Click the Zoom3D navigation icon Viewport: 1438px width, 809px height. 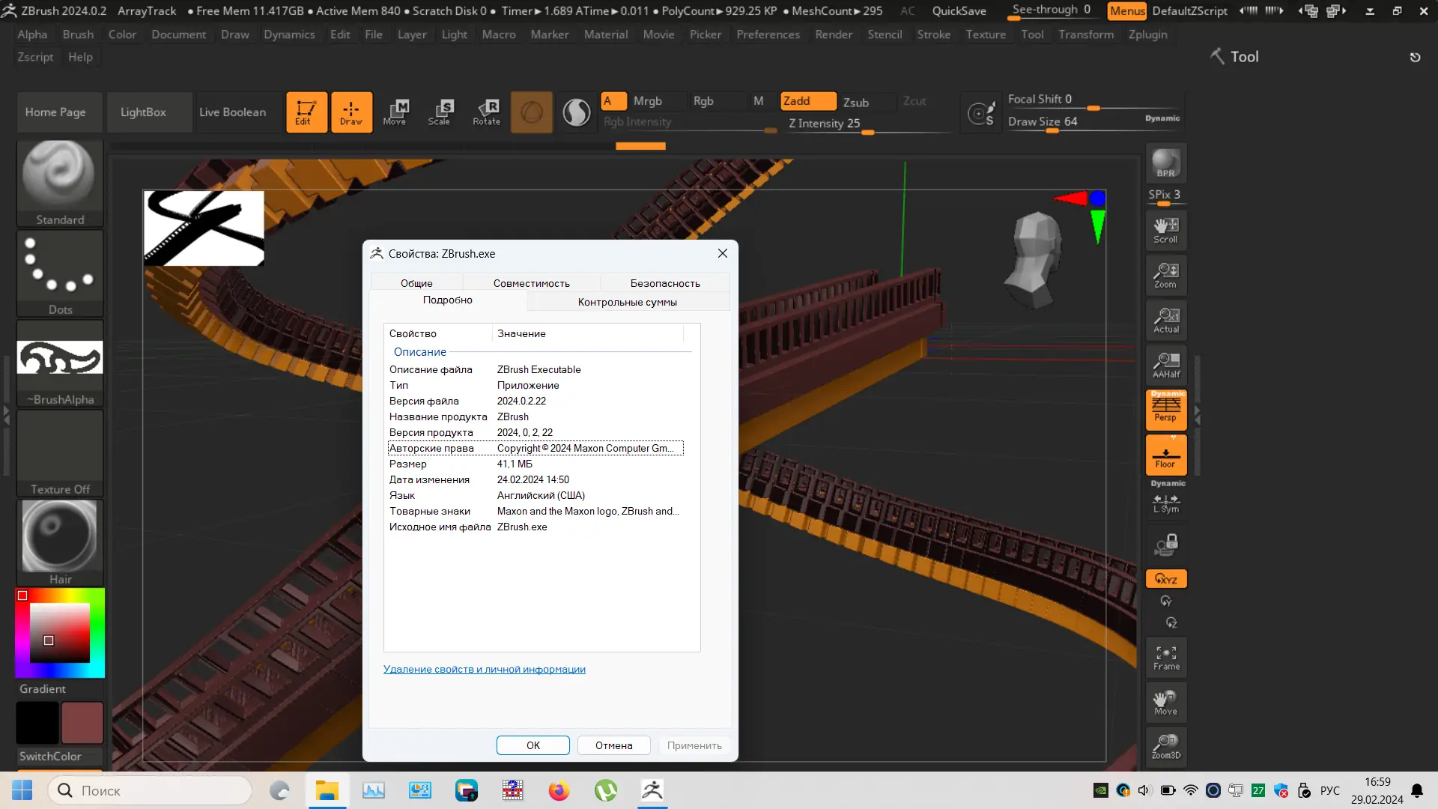click(x=1165, y=746)
